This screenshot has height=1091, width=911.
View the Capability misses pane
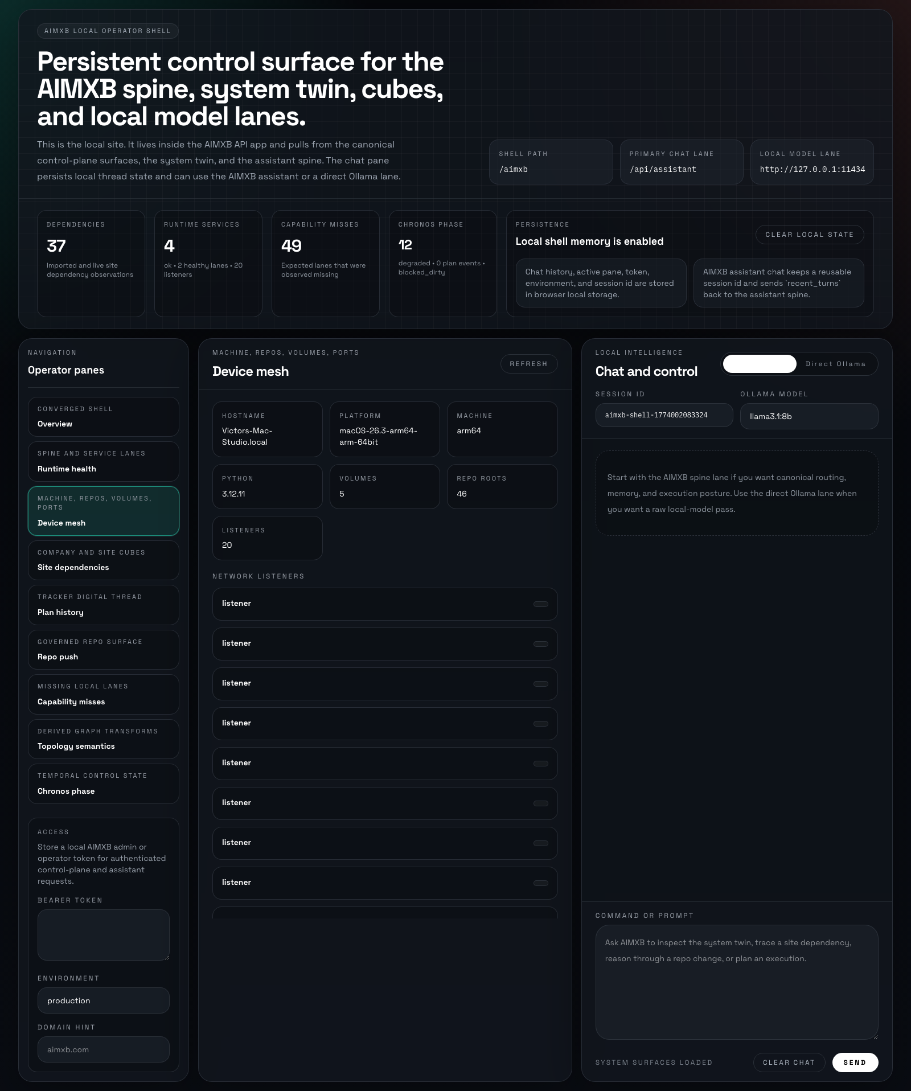(x=104, y=694)
